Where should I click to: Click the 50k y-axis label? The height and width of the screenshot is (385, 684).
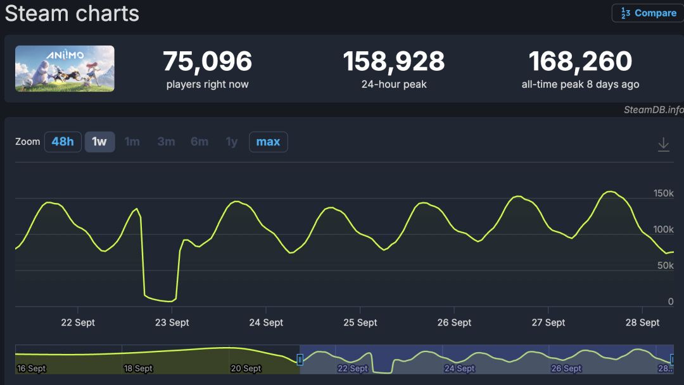[665, 266]
